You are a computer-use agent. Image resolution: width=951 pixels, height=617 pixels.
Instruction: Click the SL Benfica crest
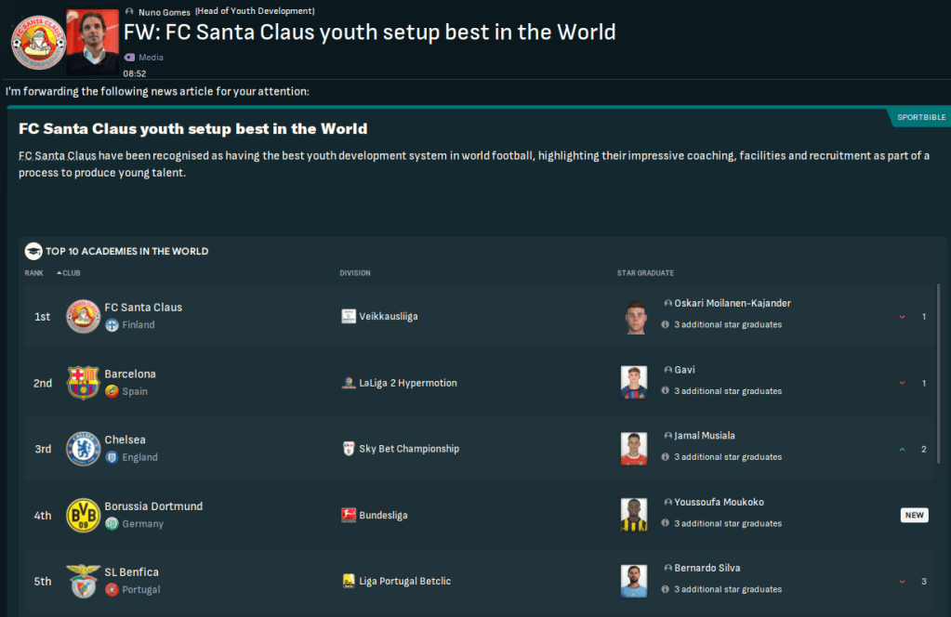(84, 581)
